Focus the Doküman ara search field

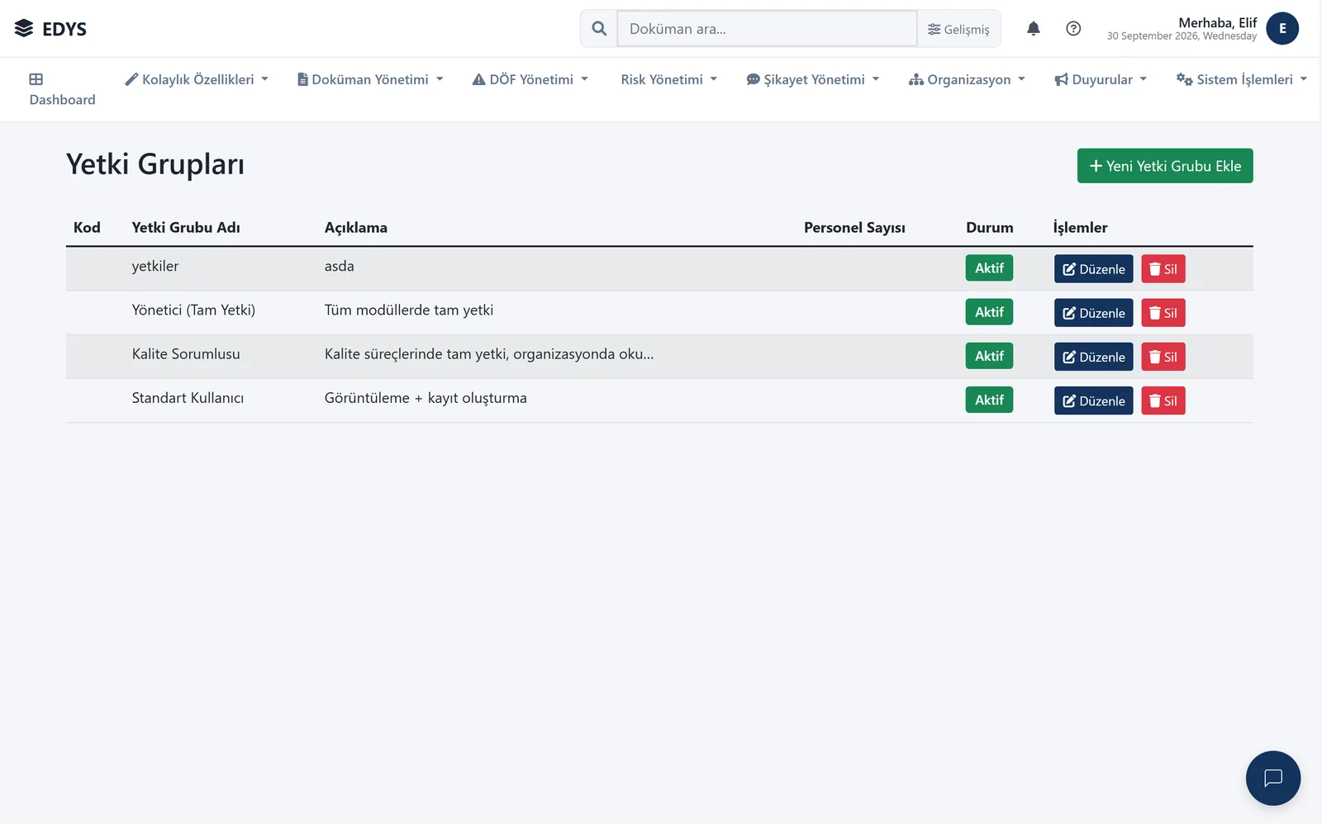pyautogui.click(x=767, y=29)
